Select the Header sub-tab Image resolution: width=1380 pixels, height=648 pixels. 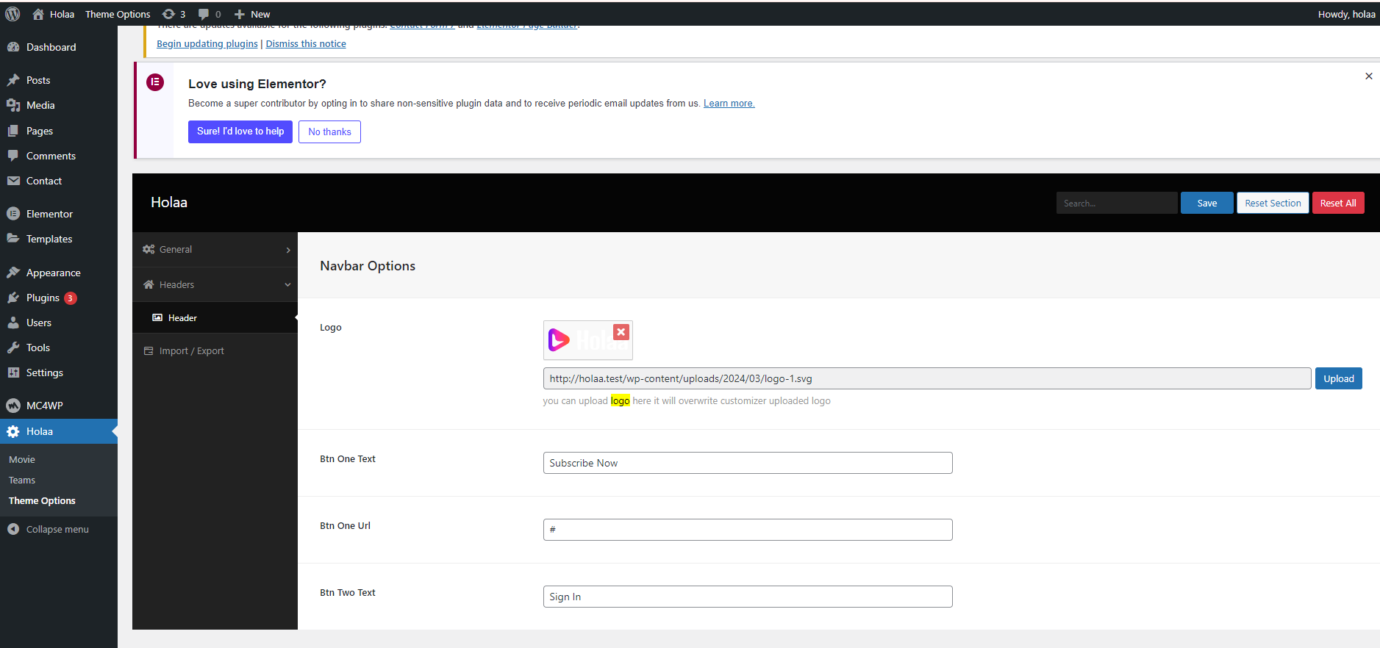click(x=182, y=318)
